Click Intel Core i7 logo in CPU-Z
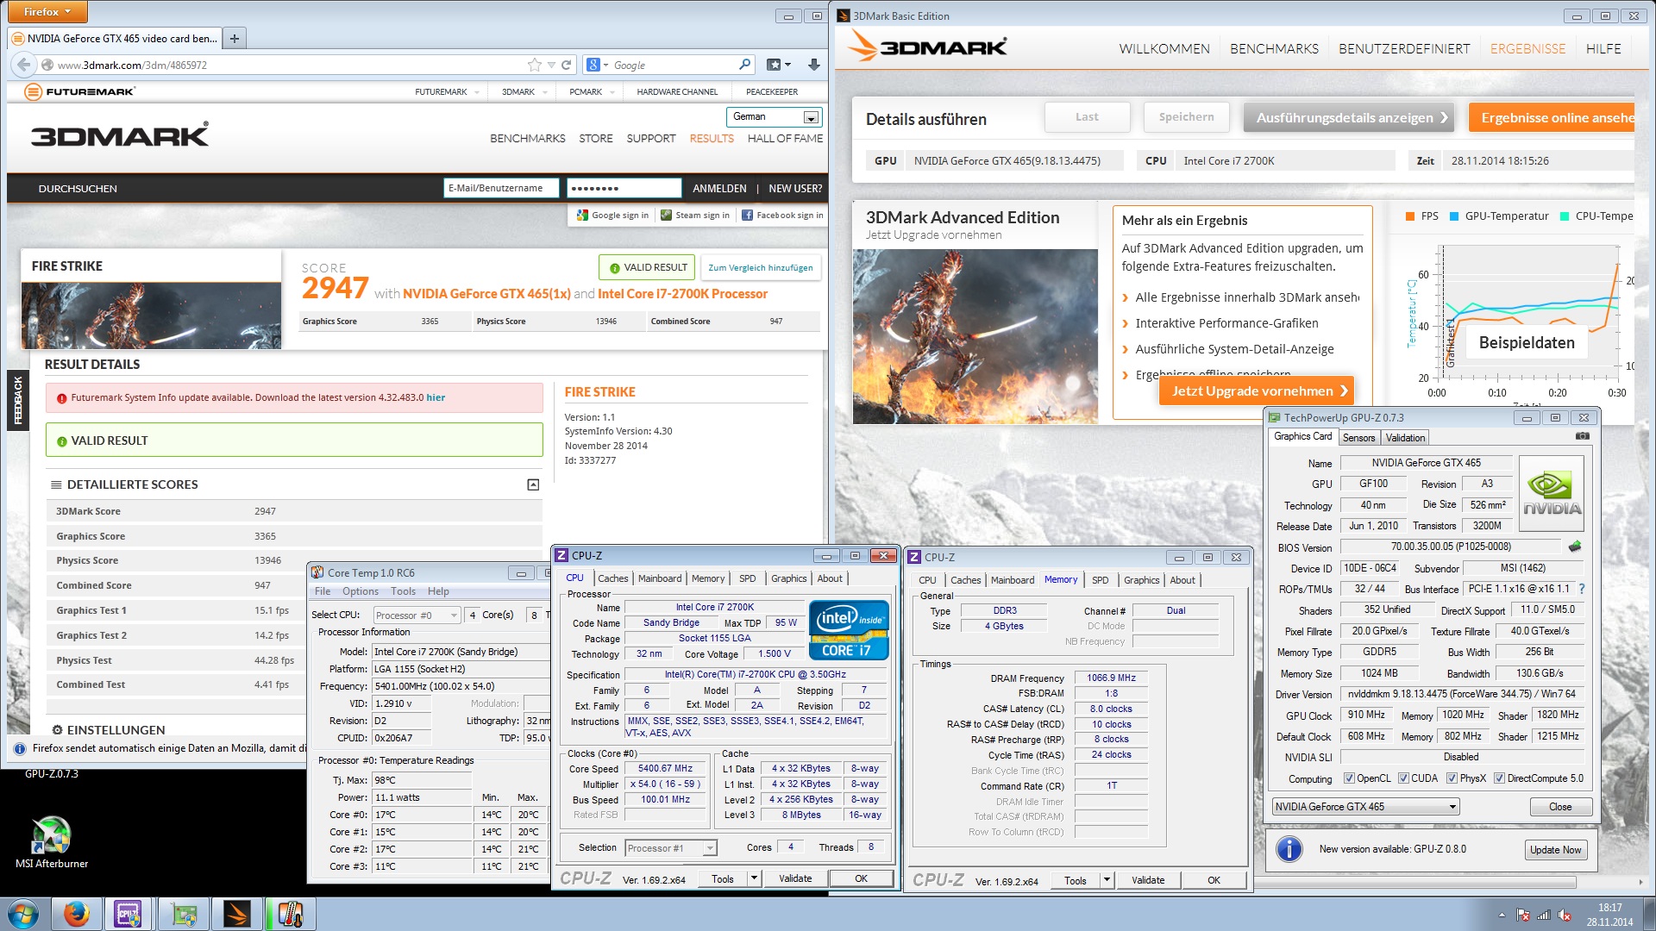 pyautogui.click(x=848, y=630)
